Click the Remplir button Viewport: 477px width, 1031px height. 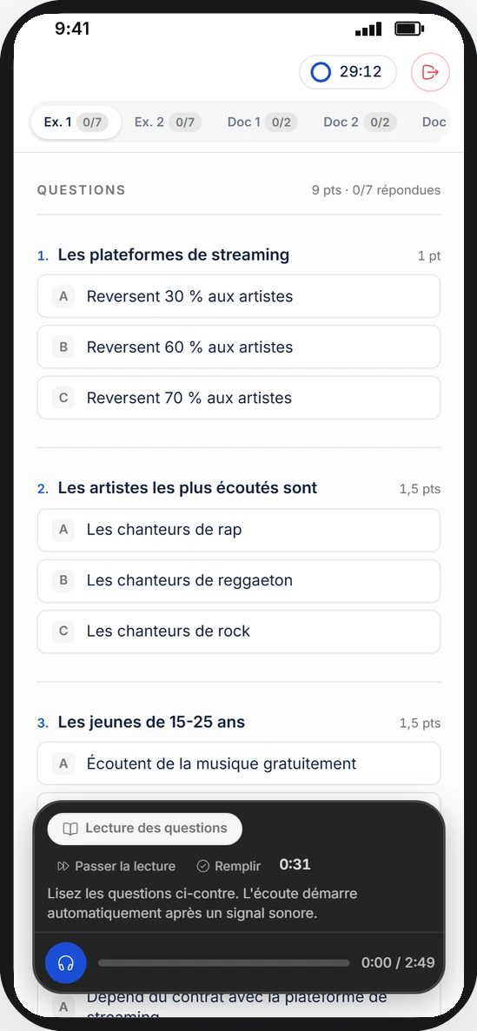pyautogui.click(x=229, y=866)
